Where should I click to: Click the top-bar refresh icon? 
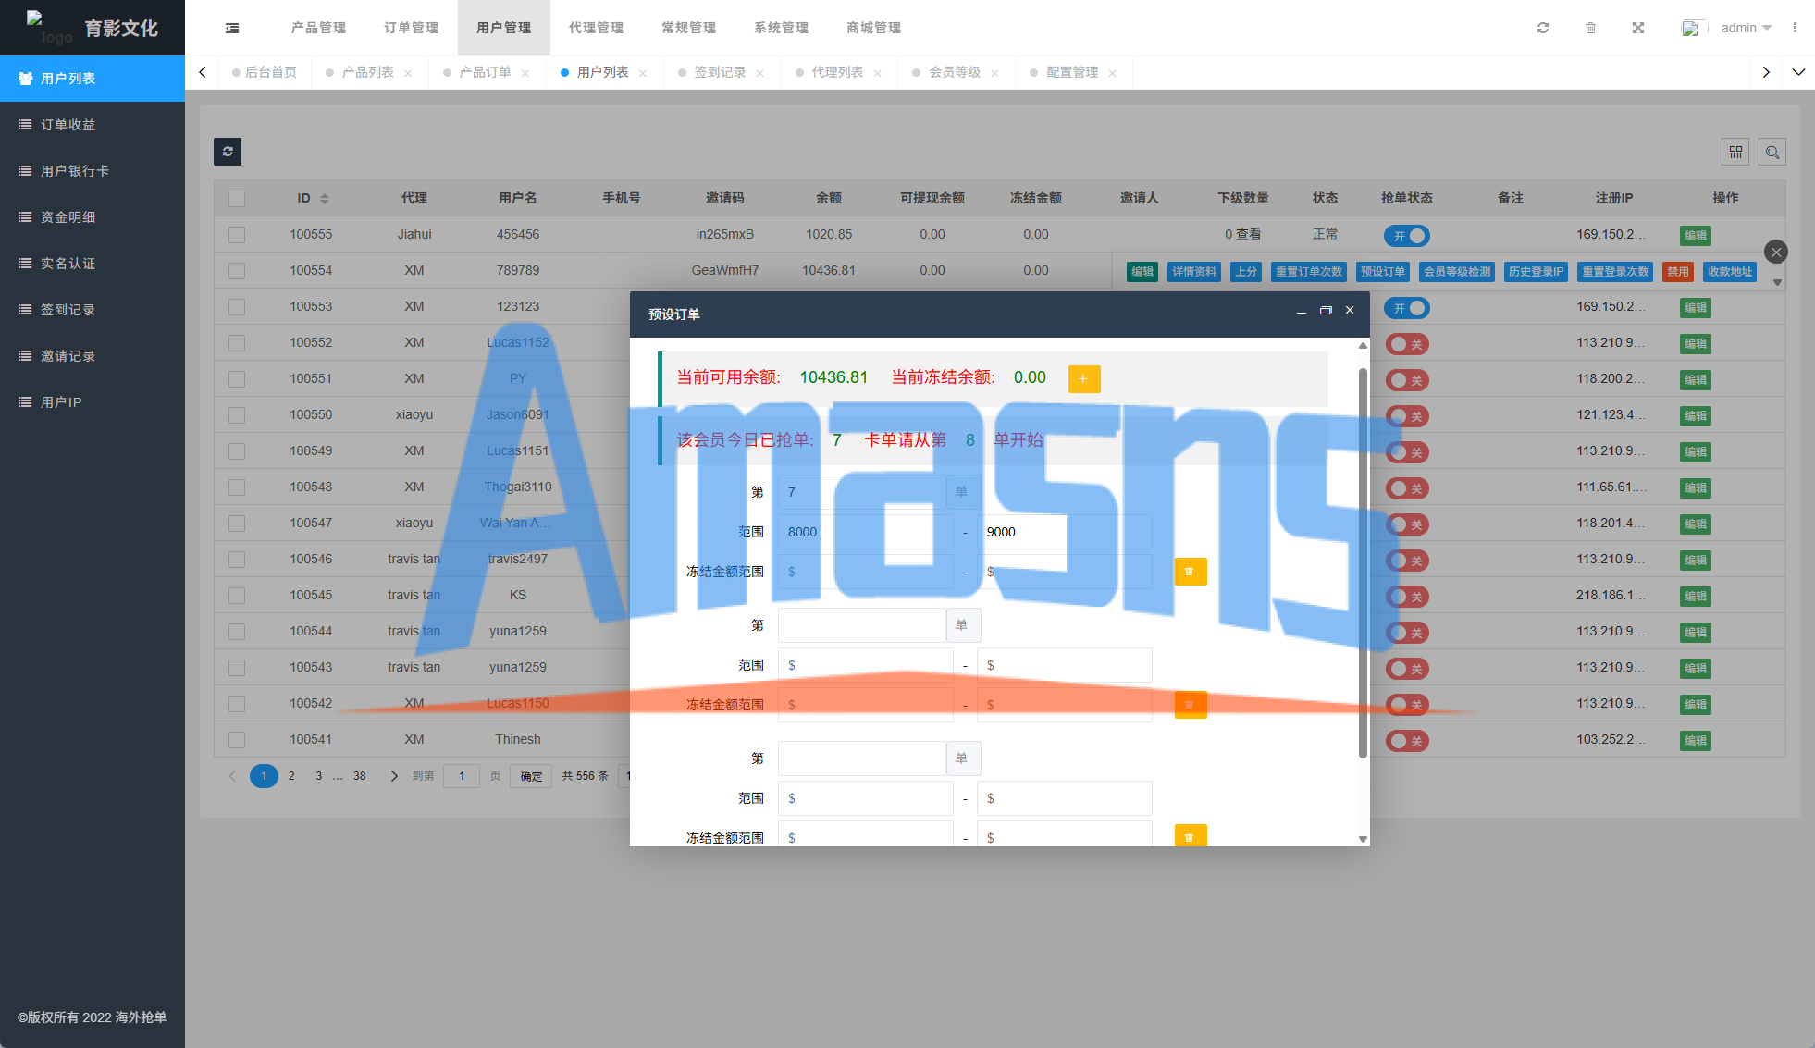[1543, 28]
